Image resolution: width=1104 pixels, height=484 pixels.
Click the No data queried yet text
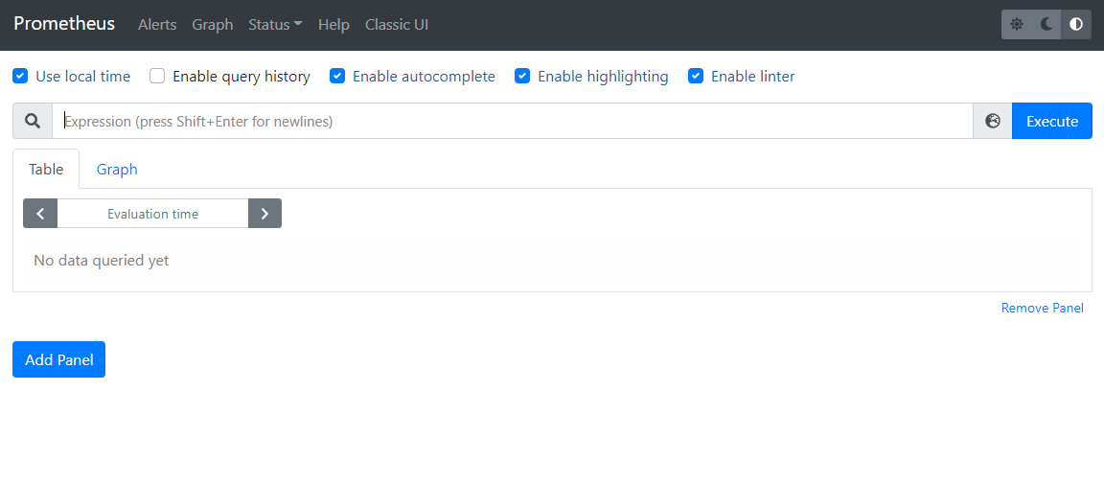point(102,261)
